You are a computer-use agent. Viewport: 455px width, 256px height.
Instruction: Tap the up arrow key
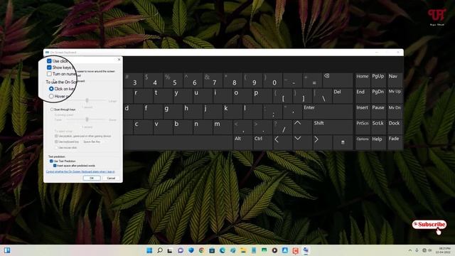click(x=303, y=127)
